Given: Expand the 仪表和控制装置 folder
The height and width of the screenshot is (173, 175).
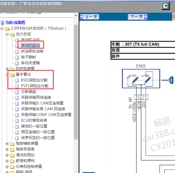Looking at the screenshot, I should [7, 167].
